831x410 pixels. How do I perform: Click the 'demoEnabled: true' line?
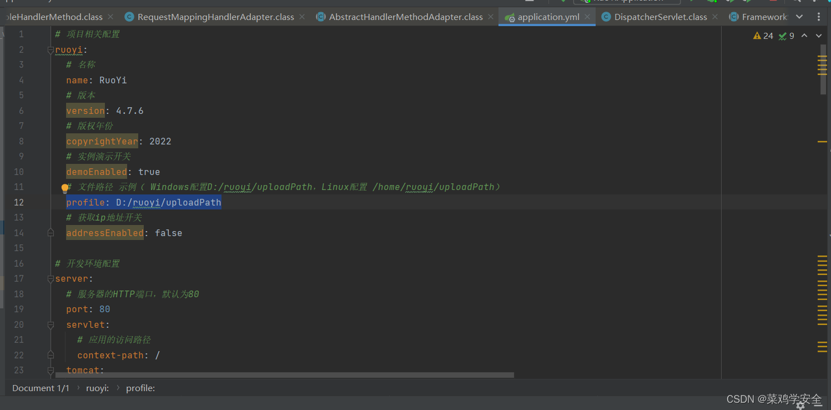point(113,172)
